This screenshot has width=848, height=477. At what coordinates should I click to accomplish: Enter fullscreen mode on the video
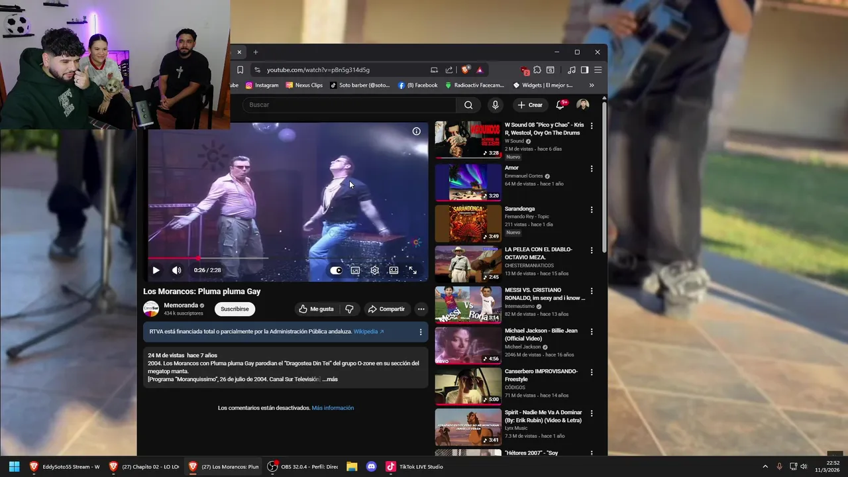tap(413, 270)
